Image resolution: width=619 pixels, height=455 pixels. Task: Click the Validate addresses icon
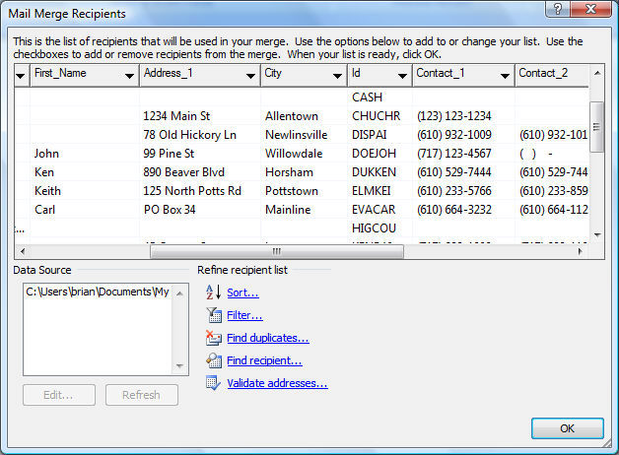[x=213, y=383]
